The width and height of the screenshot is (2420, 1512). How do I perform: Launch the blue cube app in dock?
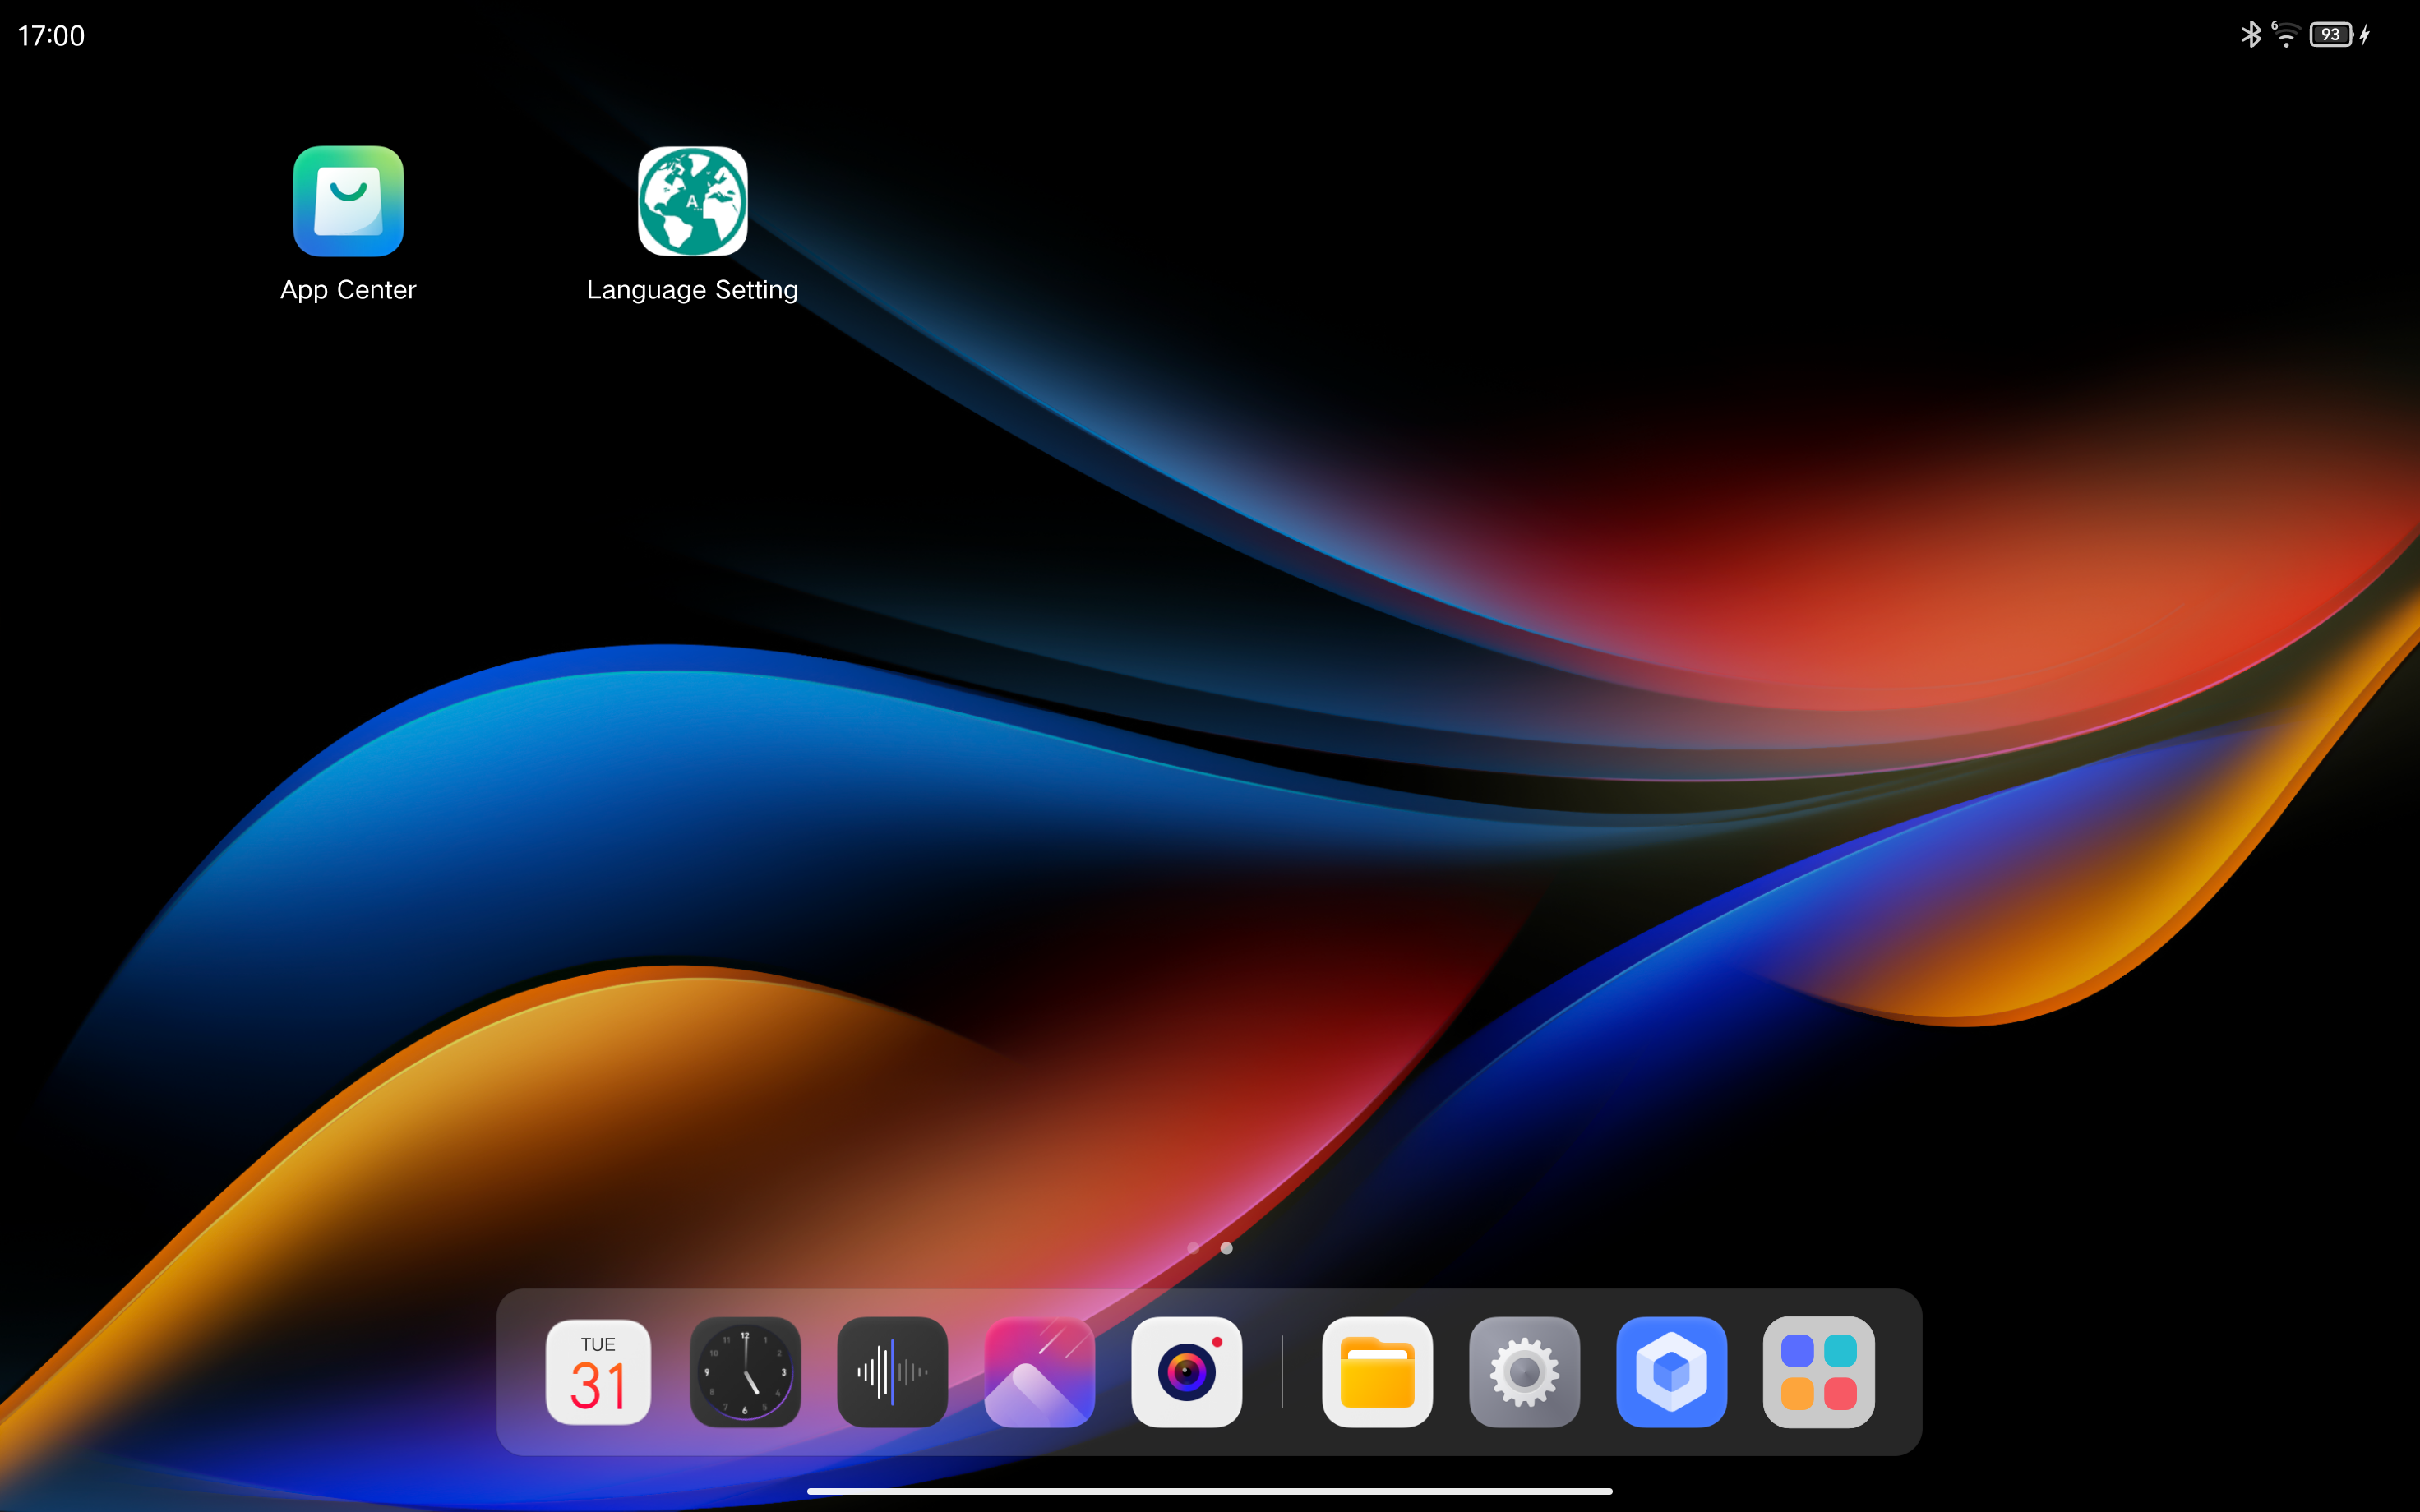point(1671,1372)
